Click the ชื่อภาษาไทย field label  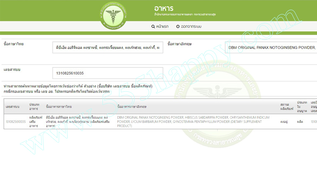click(x=13, y=44)
